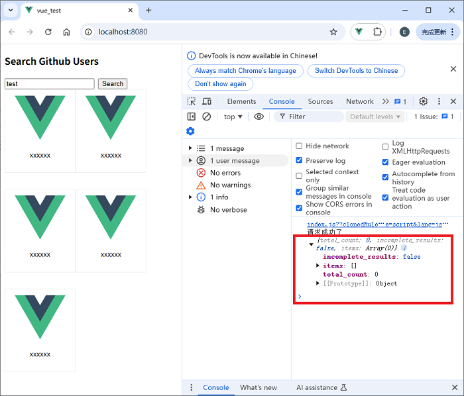Disable the Eager evaluation checkbox
This screenshot has width=464, height=396.
click(386, 162)
